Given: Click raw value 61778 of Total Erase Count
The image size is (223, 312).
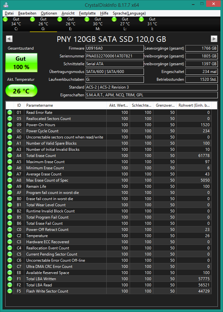Looking at the screenshot, I should coord(204,156).
